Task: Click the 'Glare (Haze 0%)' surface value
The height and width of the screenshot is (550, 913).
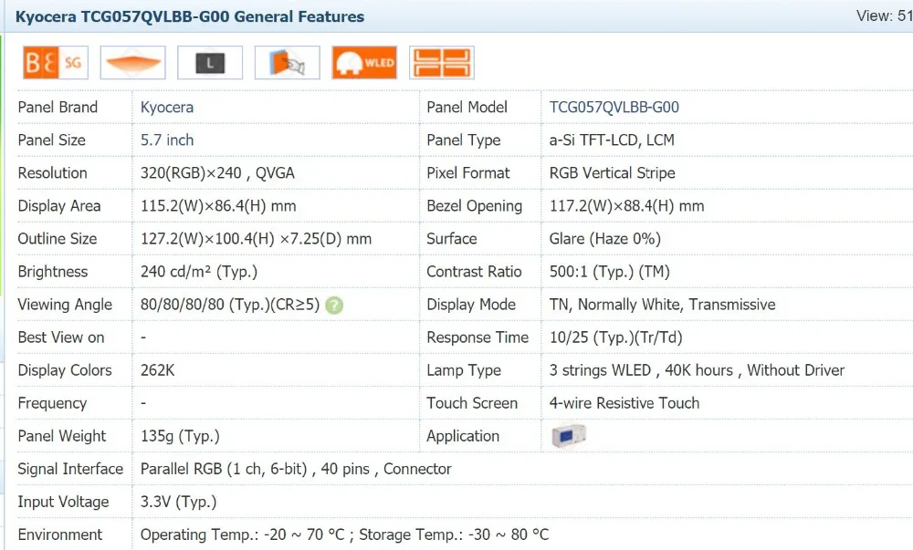Action: pos(605,238)
